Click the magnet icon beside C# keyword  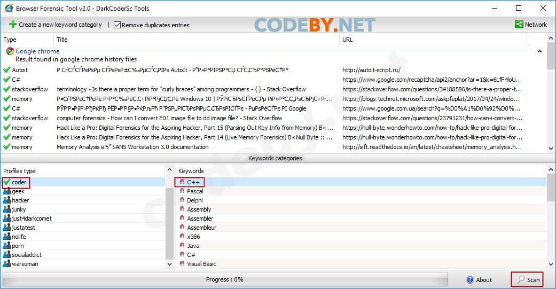182,254
